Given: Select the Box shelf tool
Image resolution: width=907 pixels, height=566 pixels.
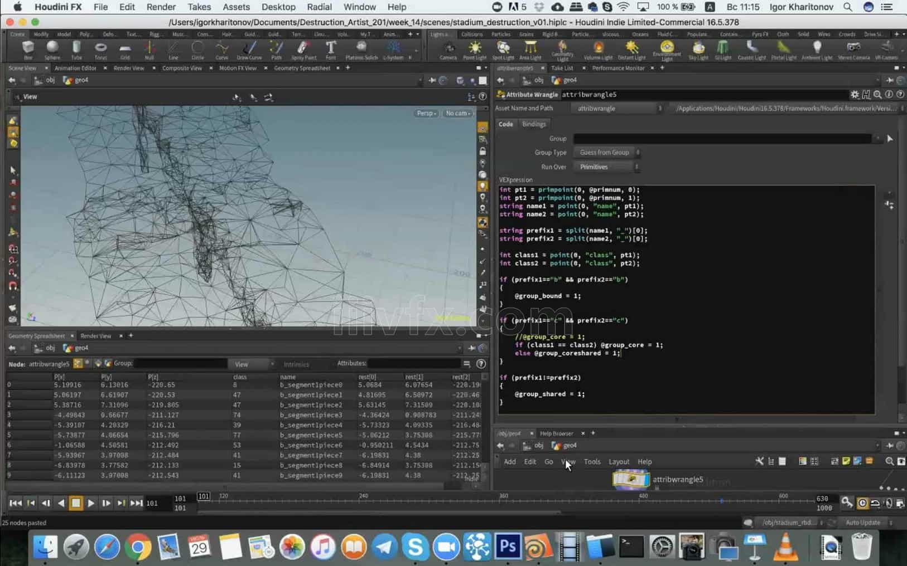Looking at the screenshot, I should (x=28, y=50).
